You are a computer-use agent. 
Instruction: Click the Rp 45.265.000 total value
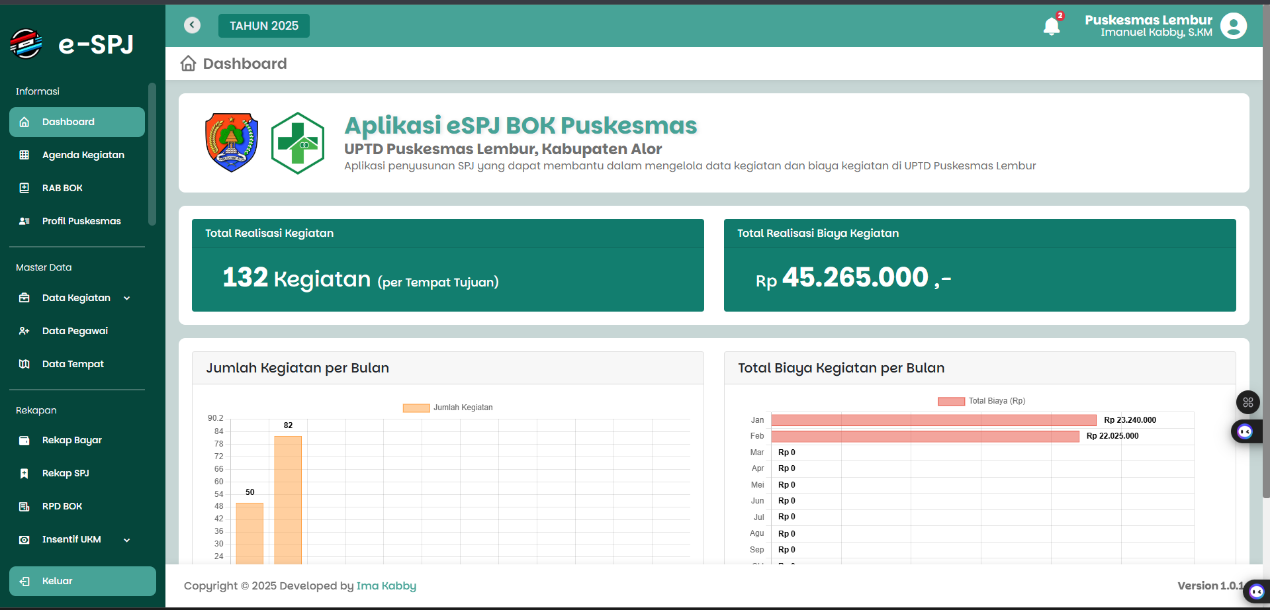point(854,278)
